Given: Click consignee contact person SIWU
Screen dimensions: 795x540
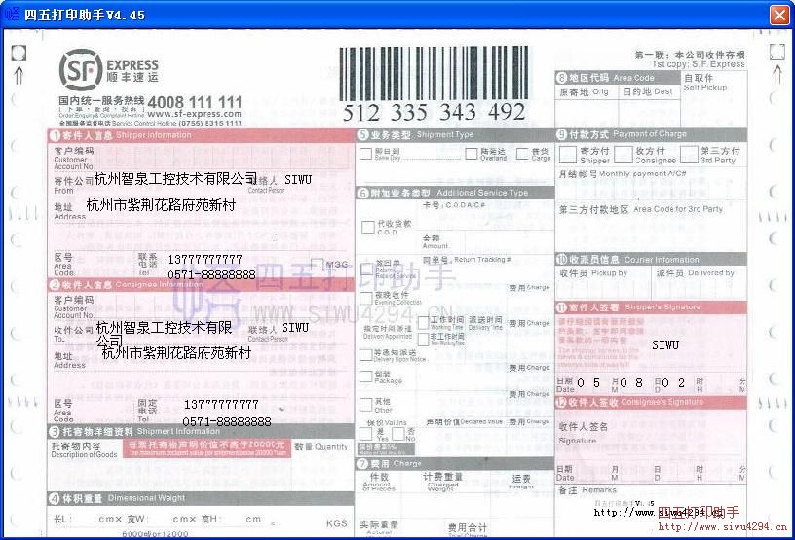Looking at the screenshot, I should (x=295, y=328).
